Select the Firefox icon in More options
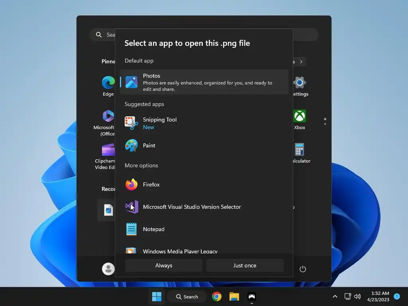 tap(131, 184)
